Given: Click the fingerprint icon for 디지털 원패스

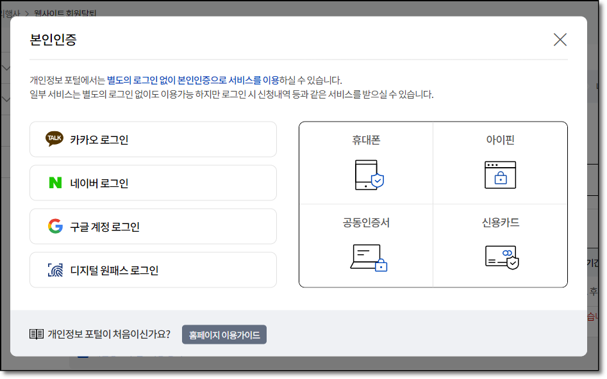Looking at the screenshot, I should [x=56, y=270].
